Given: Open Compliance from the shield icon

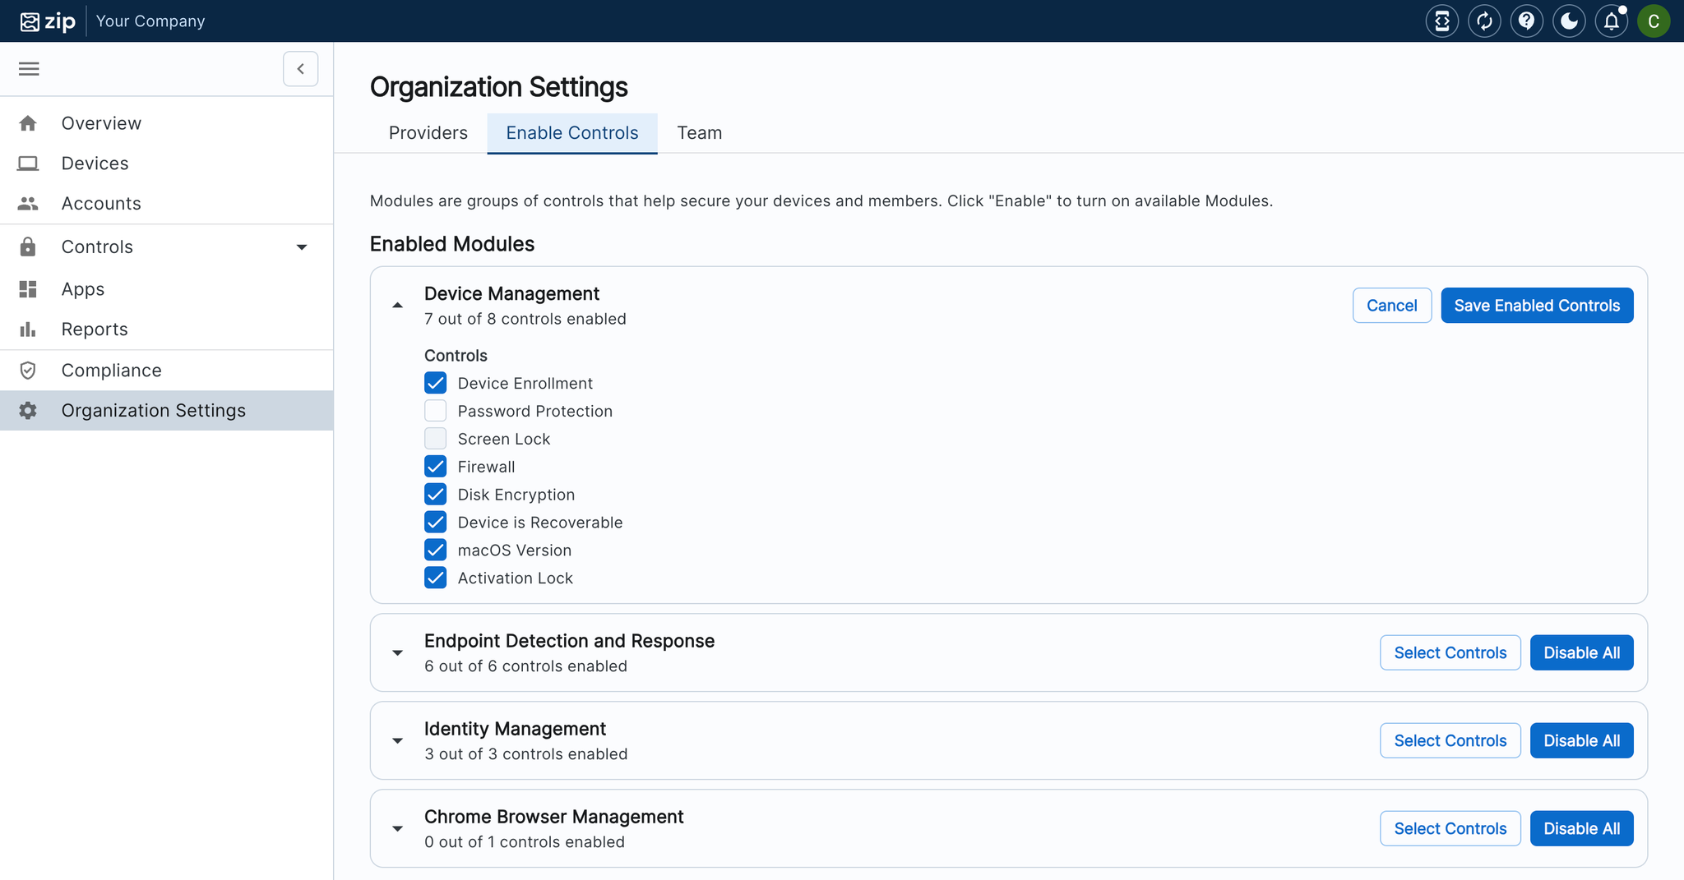Looking at the screenshot, I should pyautogui.click(x=28, y=371).
